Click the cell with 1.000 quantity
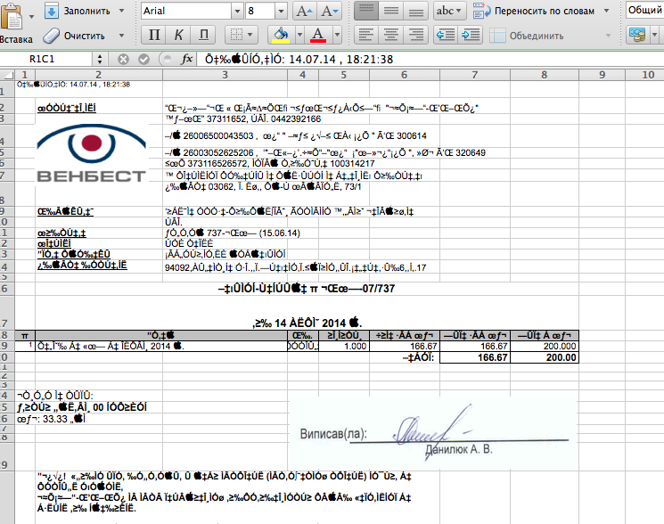 coord(344,347)
